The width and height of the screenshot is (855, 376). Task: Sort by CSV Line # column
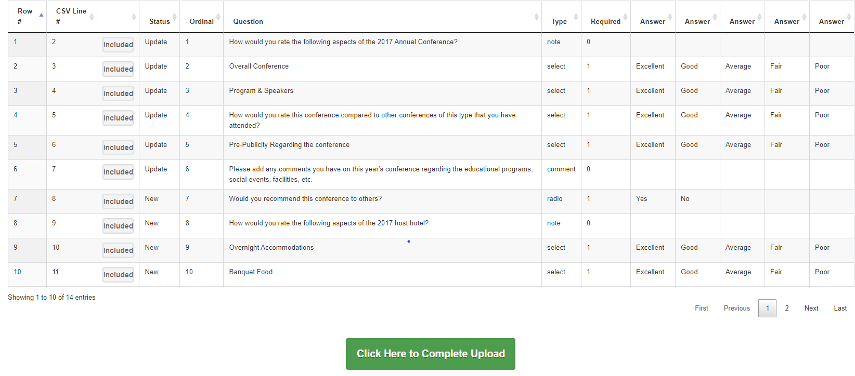coord(71,16)
